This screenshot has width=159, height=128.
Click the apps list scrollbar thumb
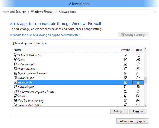point(145,80)
